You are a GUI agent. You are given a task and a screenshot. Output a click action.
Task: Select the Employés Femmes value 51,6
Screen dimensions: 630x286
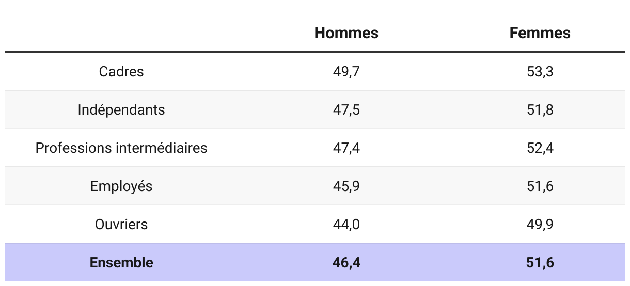pos(540,186)
